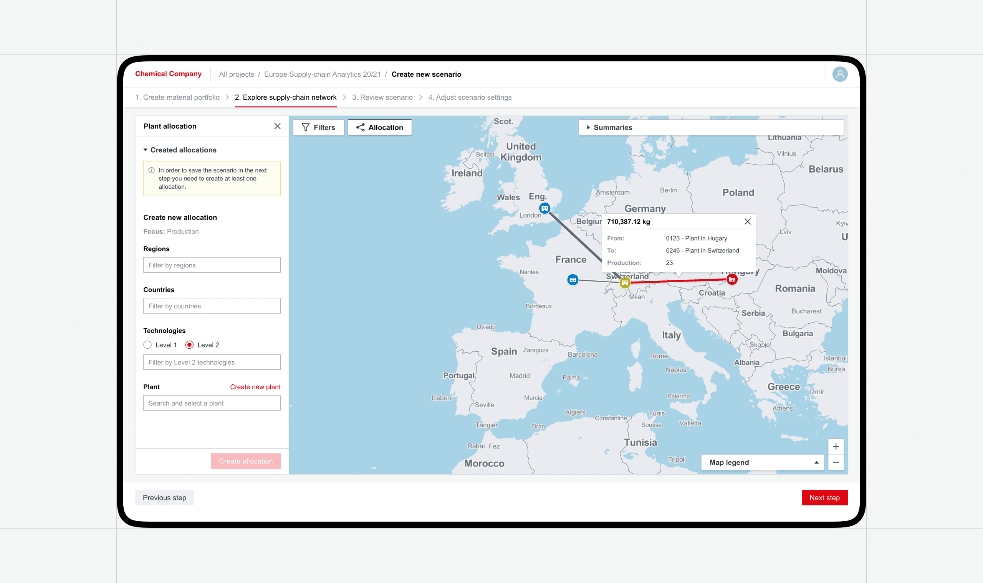Zoom in the map with plus button
983x583 pixels.
(836, 446)
